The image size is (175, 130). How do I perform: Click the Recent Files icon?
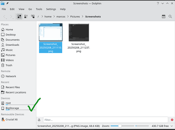coord(3,87)
